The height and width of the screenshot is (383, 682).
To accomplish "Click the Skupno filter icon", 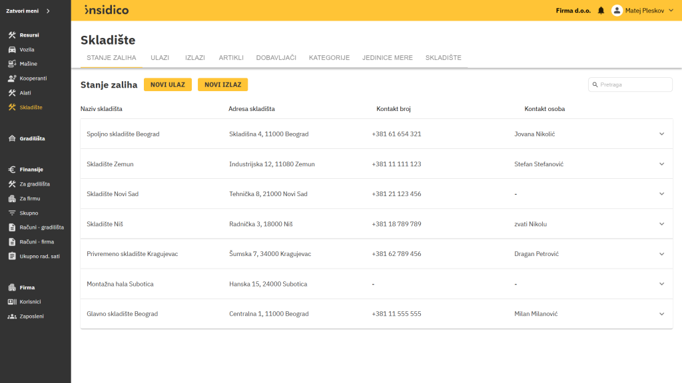I will pos(12,213).
